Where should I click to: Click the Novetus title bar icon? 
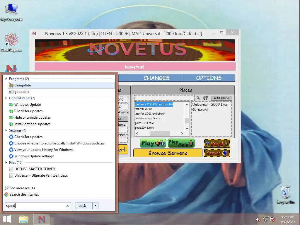click(x=34, y=33)
